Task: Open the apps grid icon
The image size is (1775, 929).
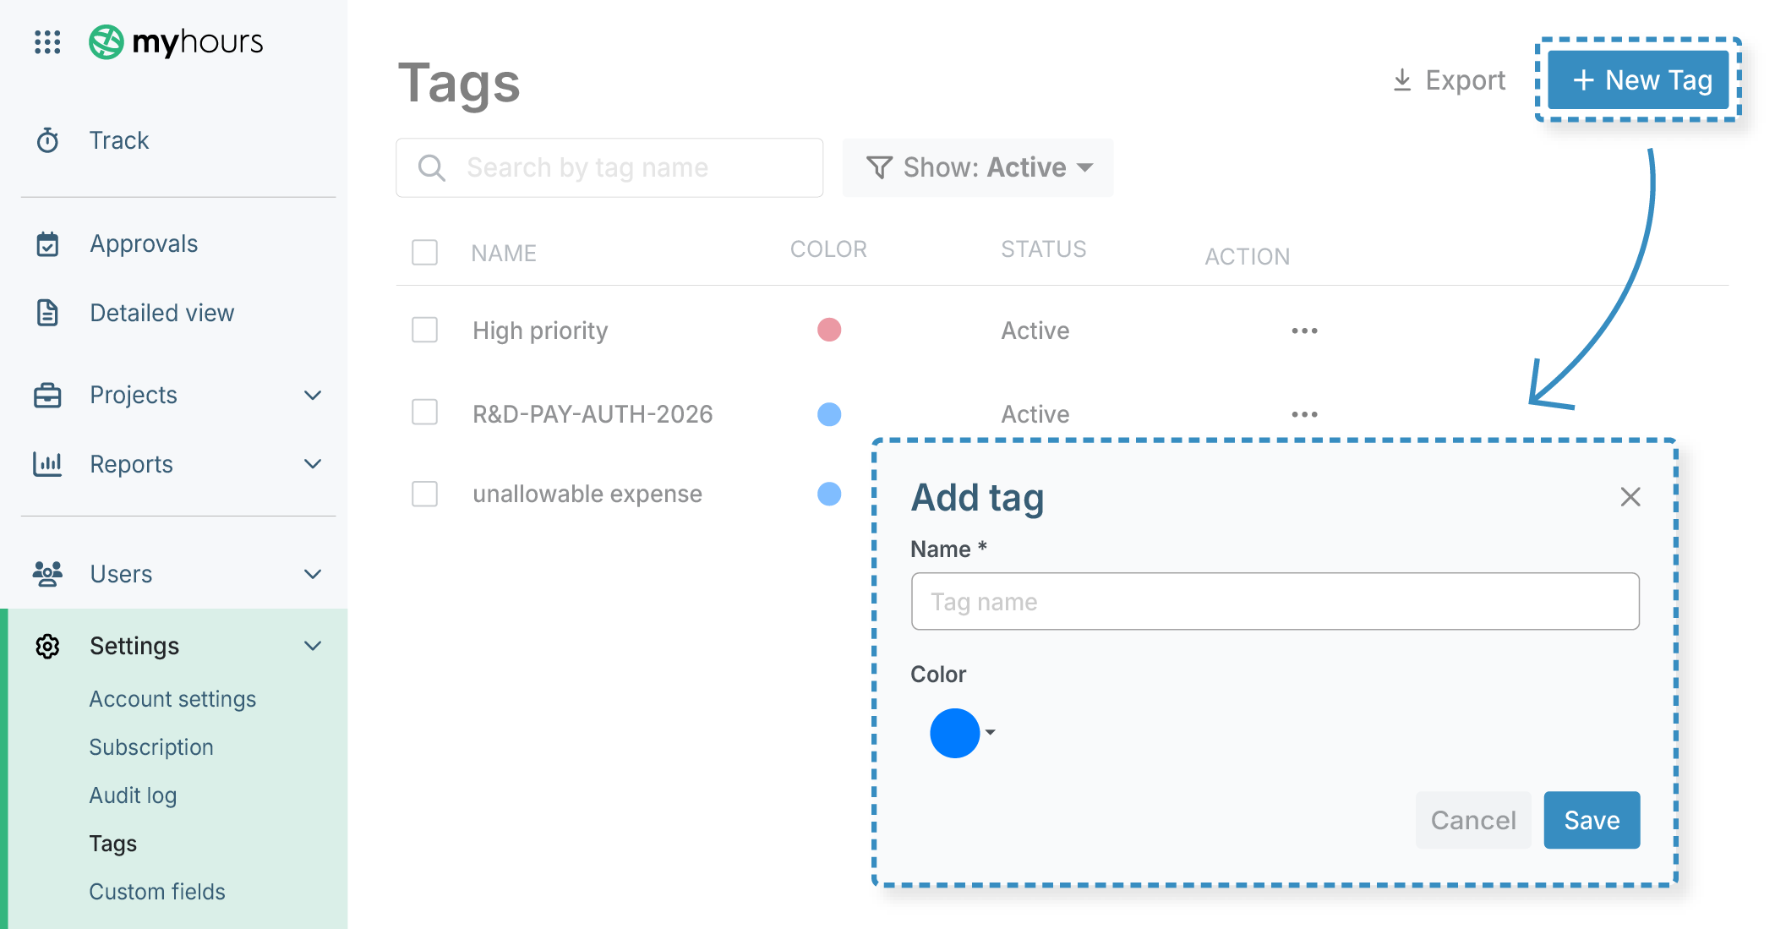Action: coord(47,41)
